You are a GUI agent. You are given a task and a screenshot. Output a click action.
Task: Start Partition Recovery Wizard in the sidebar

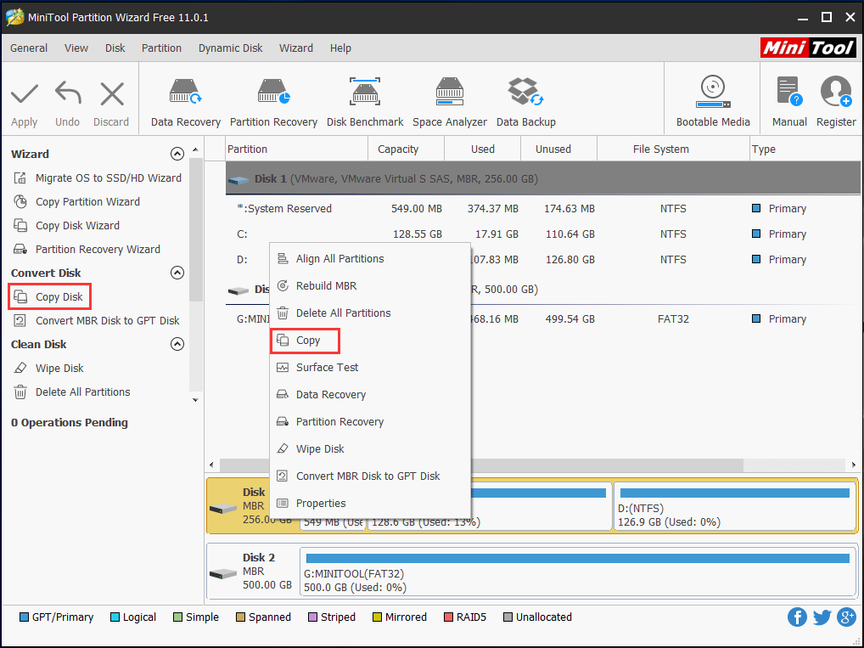[x=87, y=250]
